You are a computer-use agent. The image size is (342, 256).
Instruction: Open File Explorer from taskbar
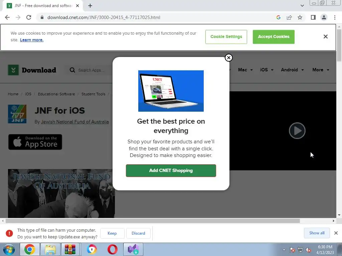pyautogui.click(x=50, y=249)
